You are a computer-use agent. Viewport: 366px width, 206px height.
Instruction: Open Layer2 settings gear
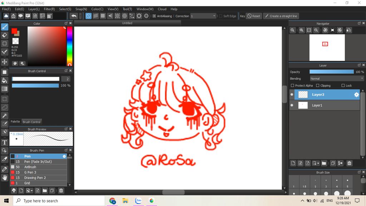(356, 94)
